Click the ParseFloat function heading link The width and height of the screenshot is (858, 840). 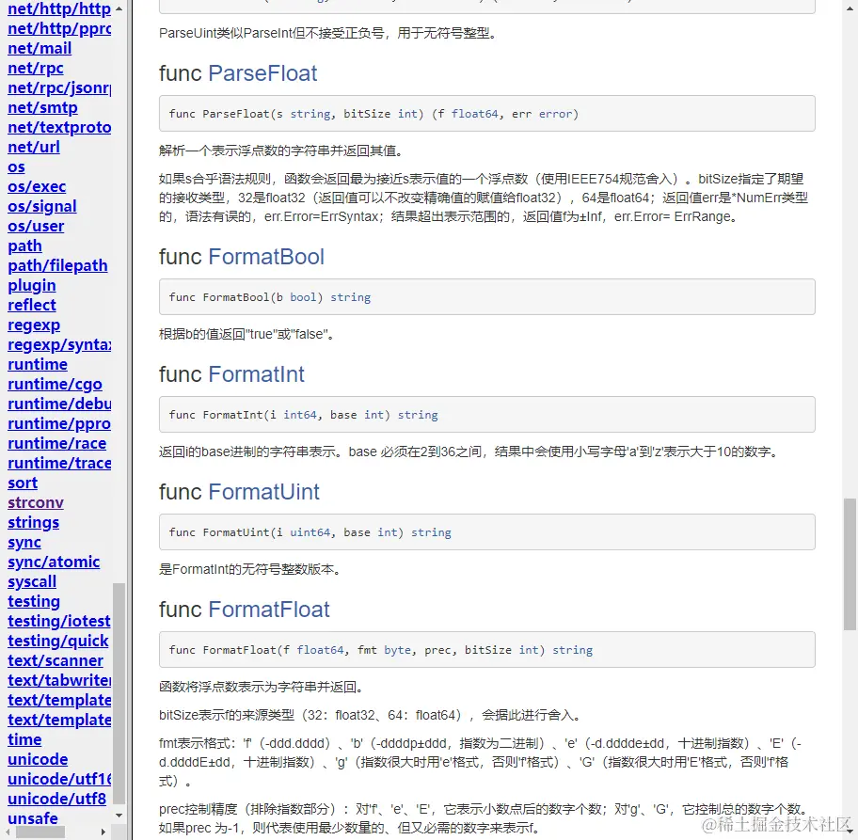tap(262, 73)
